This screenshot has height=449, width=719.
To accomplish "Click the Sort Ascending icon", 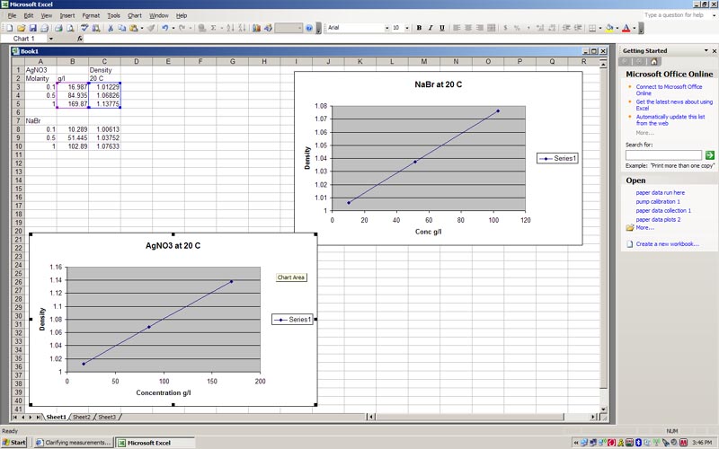I will pyautogui.click(x=232, y=28).
